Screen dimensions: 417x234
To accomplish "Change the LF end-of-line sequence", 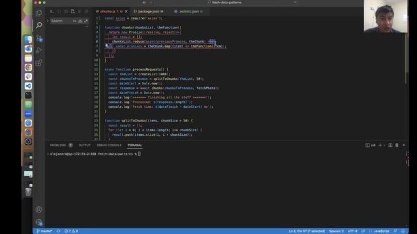I will click(x=363, y=231).
